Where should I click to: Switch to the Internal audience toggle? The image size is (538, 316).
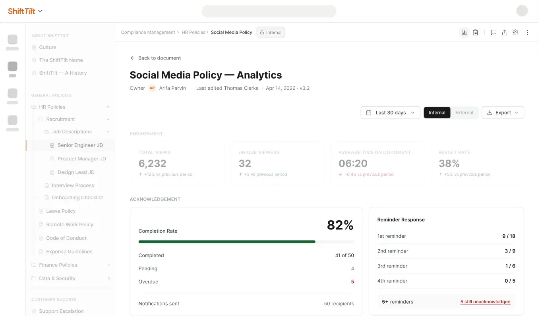click(x=437, y=113)
